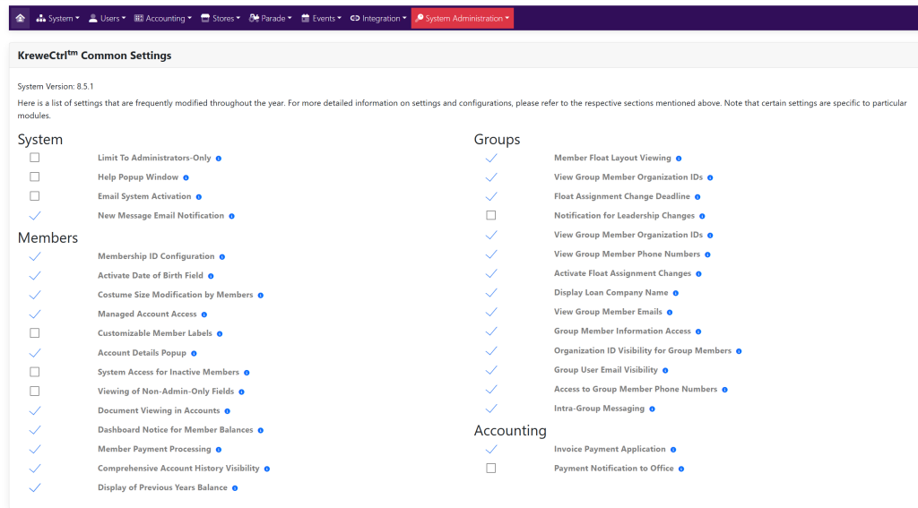Expand the System dropdown menu
Image resolution: width=918 pixels, height=508 pixels.
pyautogui.click(x=58, y=18)
